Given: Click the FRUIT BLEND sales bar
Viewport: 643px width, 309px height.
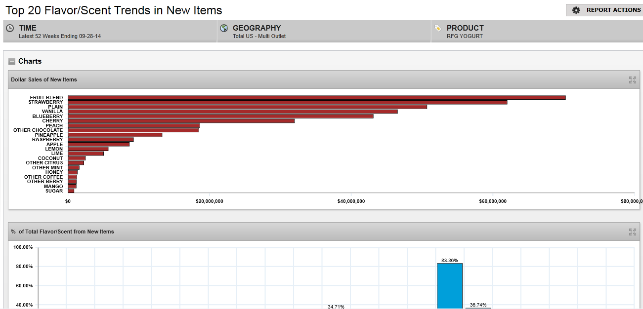Looking at the screenshot, I should pyautogui.click(x=316, y=98).
